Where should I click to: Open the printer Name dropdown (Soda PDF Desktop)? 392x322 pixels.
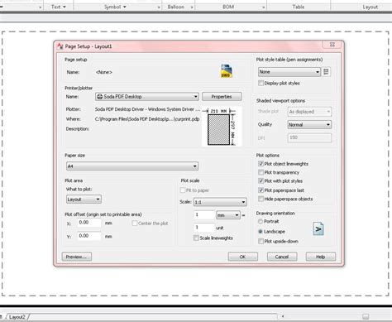(147, 97)
